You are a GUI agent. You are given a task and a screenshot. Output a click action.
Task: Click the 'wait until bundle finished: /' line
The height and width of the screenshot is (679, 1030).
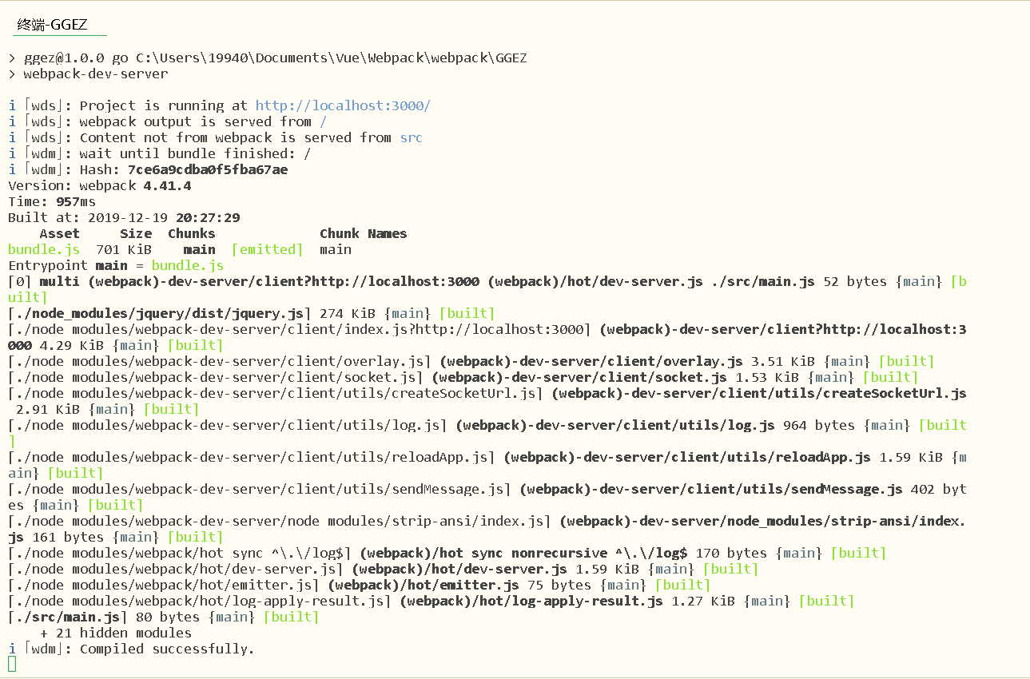click(x=160, y=153)
